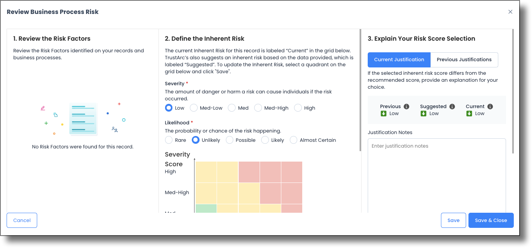This screenshot has width=532, height=248.
Task: Click the Cancel button
Action: pyautogui.click(x=22, y=220)
